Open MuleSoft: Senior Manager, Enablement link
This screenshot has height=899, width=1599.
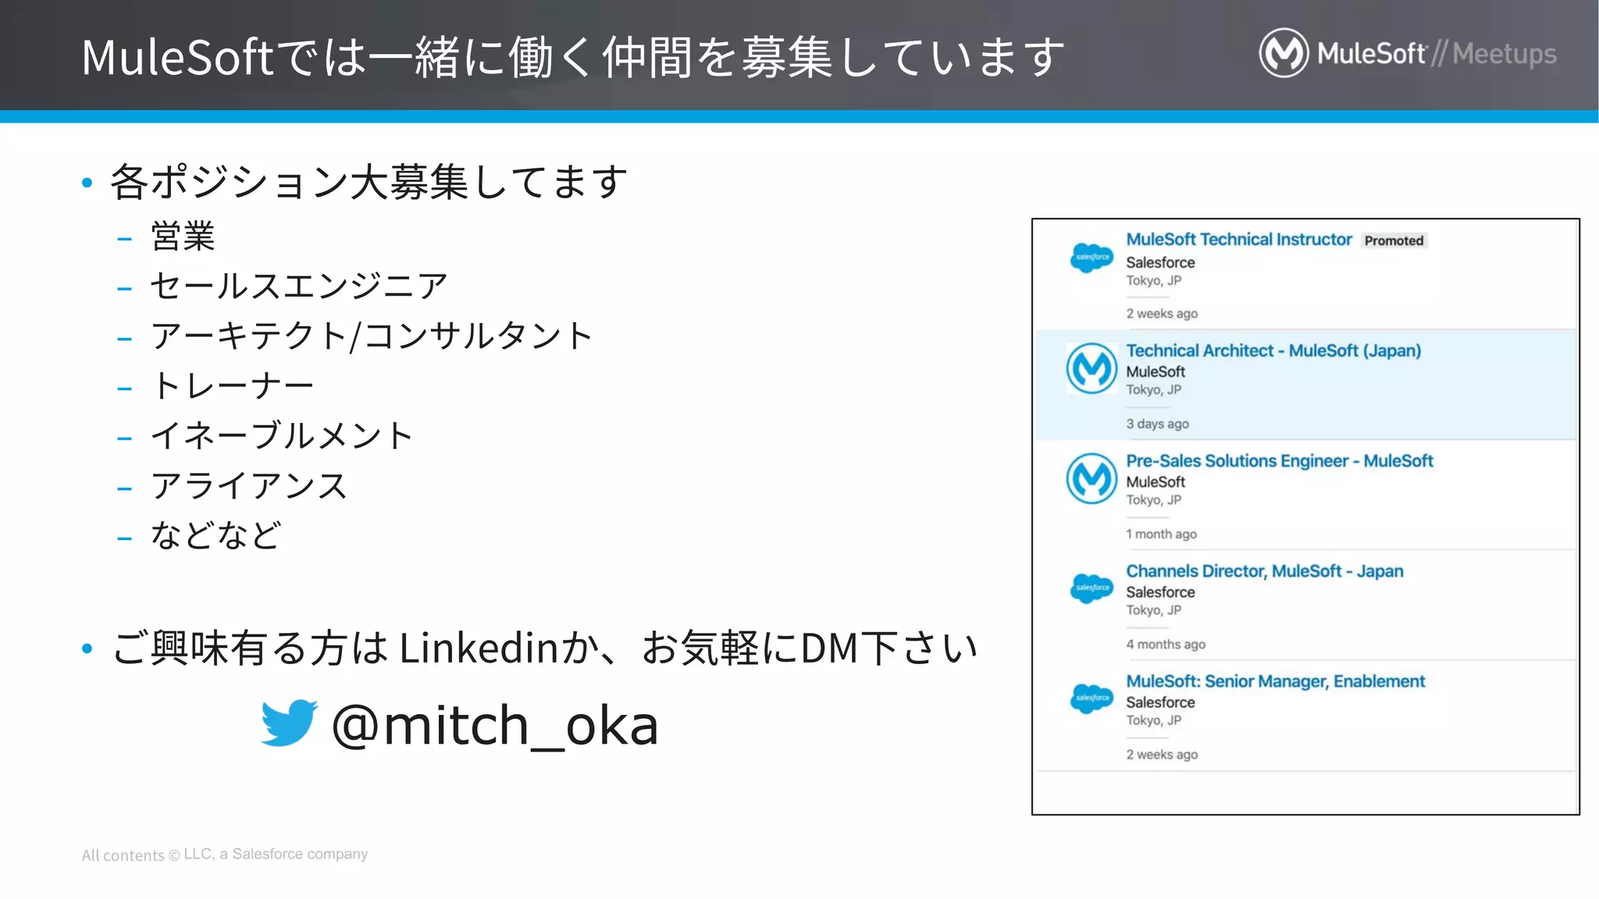(x=1276, y=681)
